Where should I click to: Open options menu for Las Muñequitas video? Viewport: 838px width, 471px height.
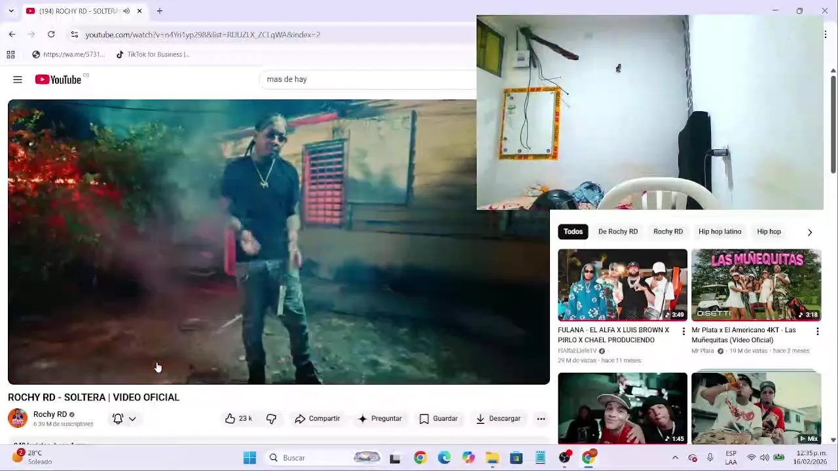pyautogui.click(x=817, y=332)
